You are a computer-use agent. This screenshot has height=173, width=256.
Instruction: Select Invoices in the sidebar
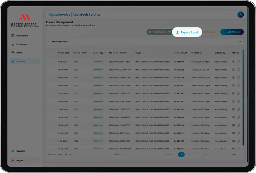(x=25, y=61)
